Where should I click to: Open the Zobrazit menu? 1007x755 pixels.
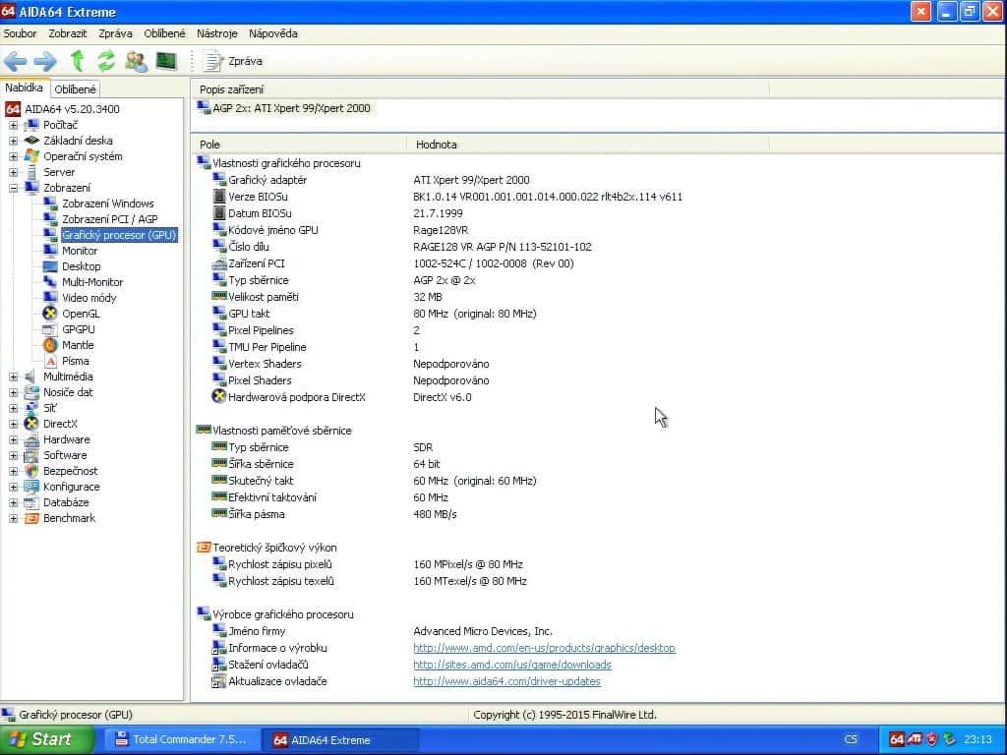click(68, 33)
